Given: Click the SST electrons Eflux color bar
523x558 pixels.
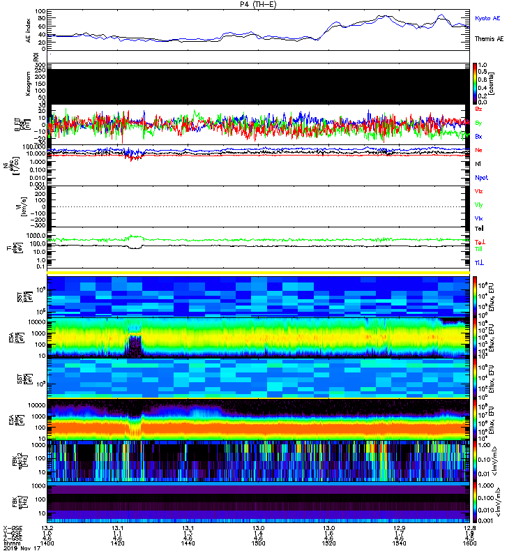Looking at the screenshot, I should click(475, 378).
